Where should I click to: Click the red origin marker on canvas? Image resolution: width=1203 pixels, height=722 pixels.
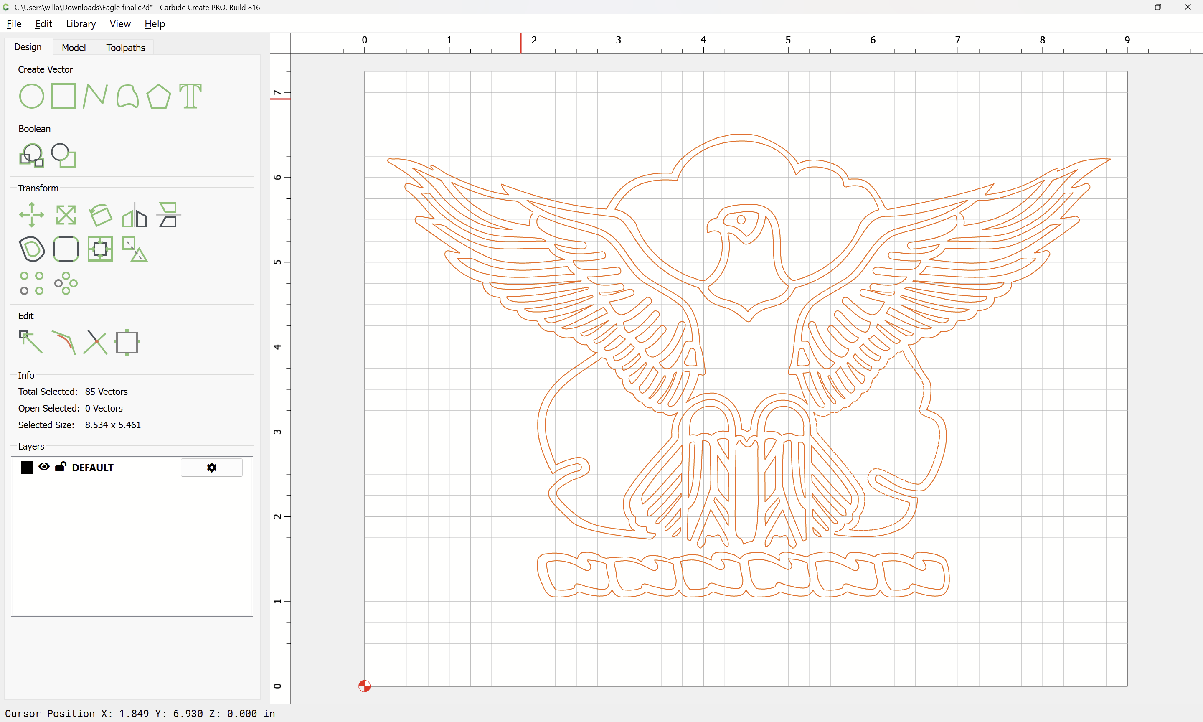point(364,686)
